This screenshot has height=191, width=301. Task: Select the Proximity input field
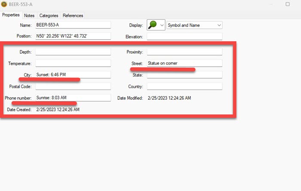pos(184,52)
